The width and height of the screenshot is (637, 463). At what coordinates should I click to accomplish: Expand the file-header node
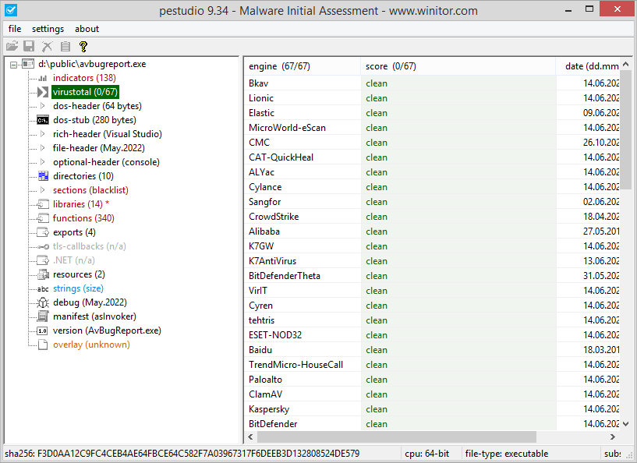coord(43,148)
